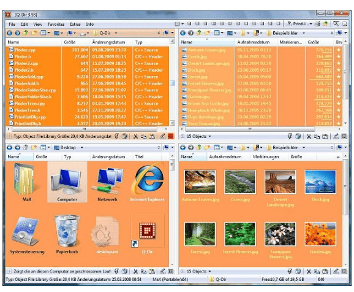Open the Q-Dir address dropdown in top-left pane
The image size is (354, 292).
[116, 33]
